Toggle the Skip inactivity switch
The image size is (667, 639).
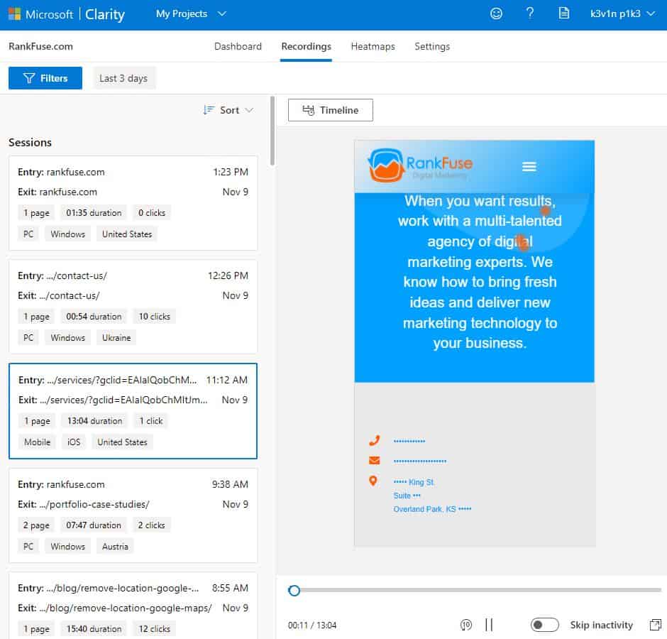click(x=544, y=625)
